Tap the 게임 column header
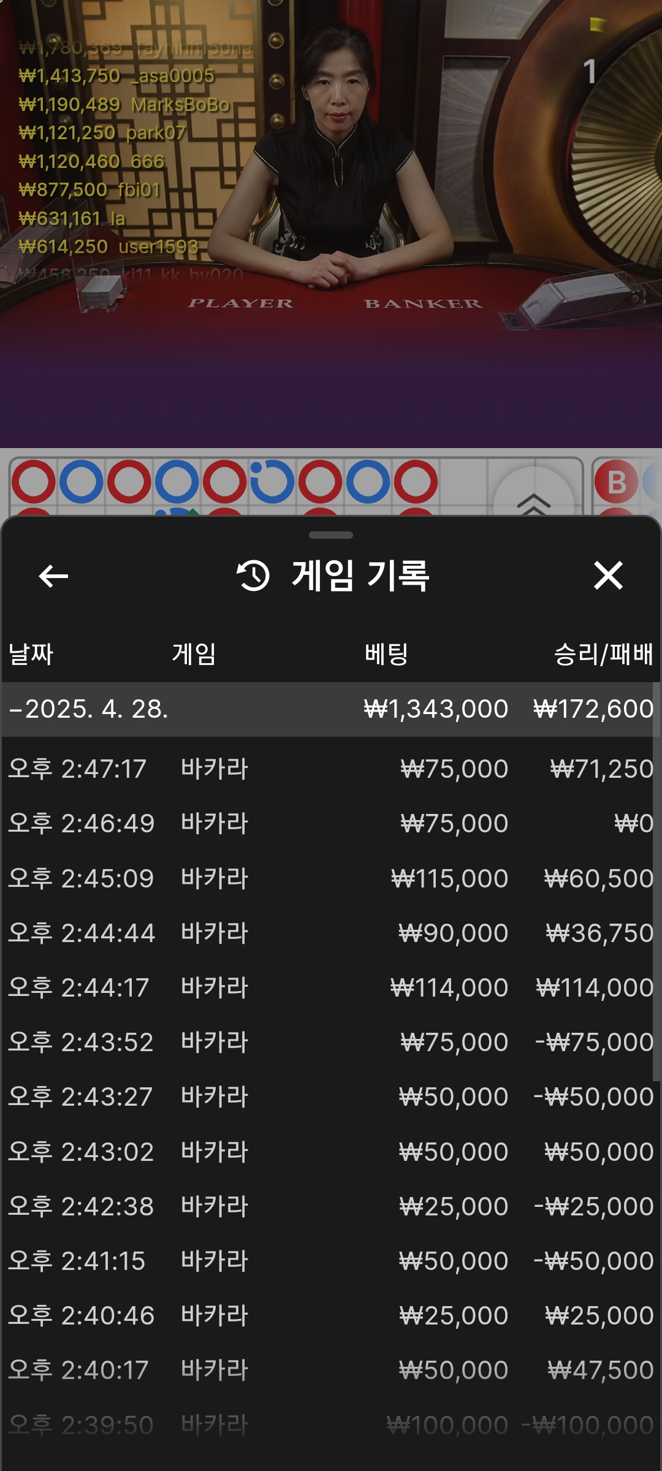This screenshot has height=1471, width=662. [194, 654]
